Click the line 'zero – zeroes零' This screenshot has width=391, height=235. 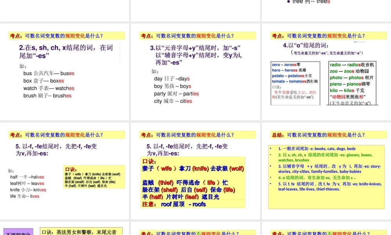(x=286, y=65)
